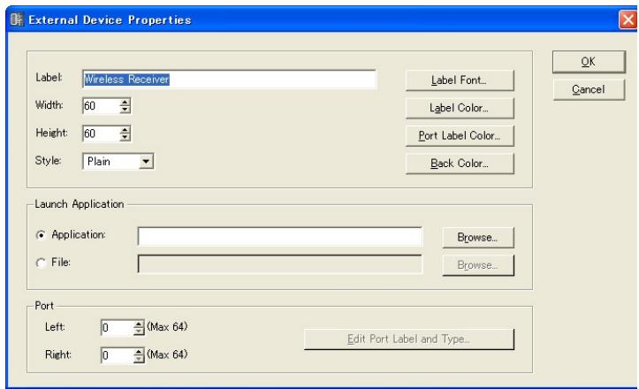Decrease the Right port count

point(139,359)
